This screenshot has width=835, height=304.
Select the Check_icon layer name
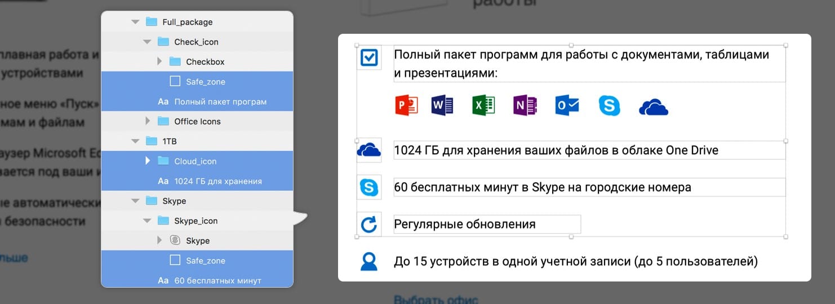(x=197, y=42)
